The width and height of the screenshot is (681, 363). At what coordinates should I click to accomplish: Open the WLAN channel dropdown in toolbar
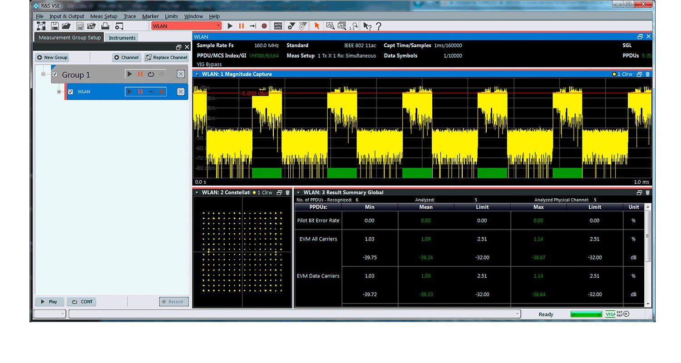click(x=218, y=26)
